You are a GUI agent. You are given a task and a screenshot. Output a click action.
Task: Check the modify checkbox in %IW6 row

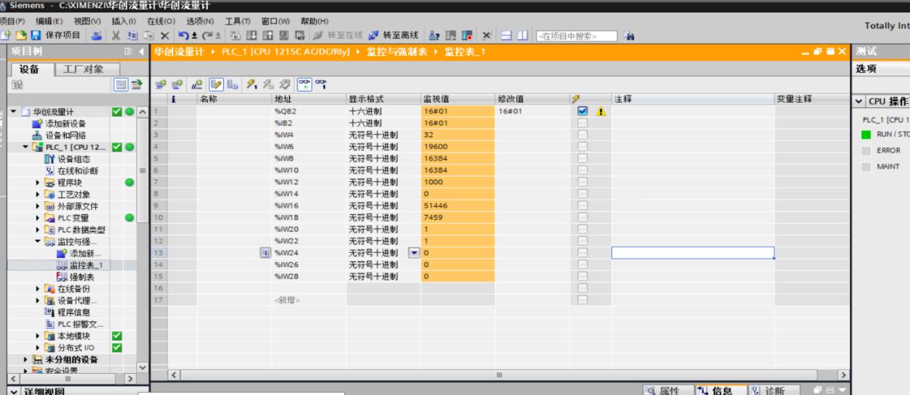click(582, 147)
